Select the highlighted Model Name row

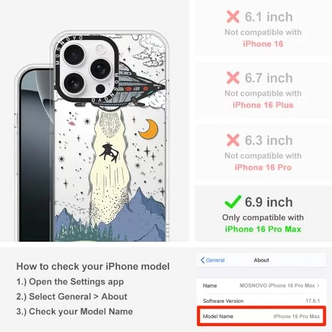[x=262, y=316]
